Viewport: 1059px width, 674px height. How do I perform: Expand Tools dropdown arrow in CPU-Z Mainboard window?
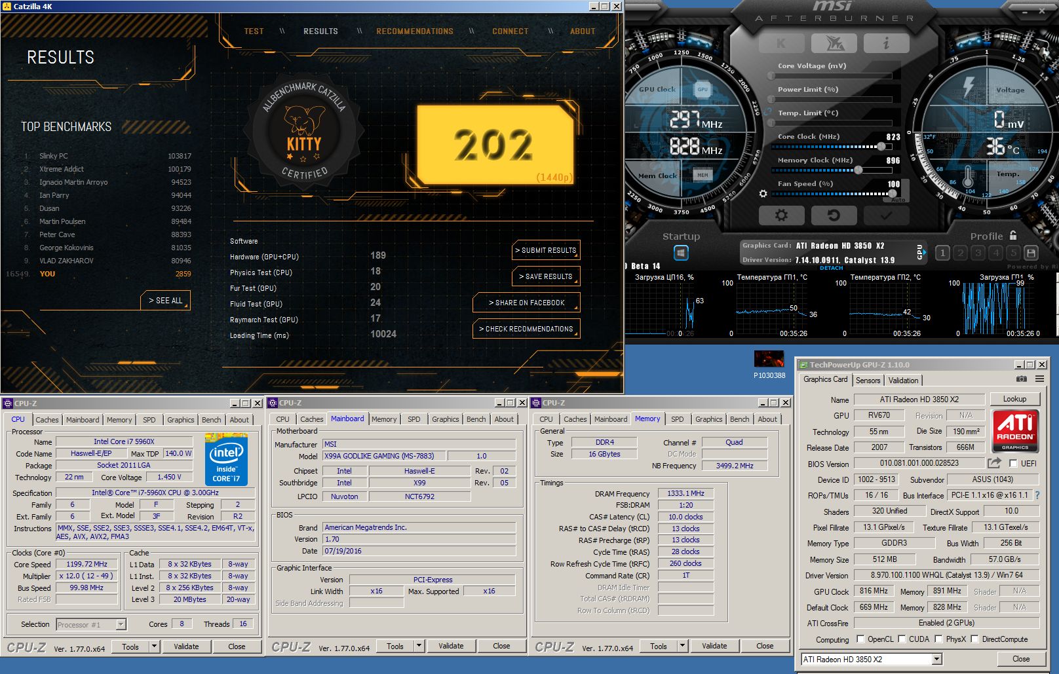419,646
